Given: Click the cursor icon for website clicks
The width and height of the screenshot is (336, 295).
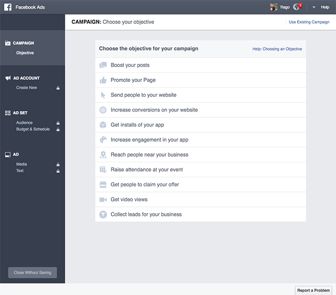Looking at the screenshot, I should coord(103,95).
